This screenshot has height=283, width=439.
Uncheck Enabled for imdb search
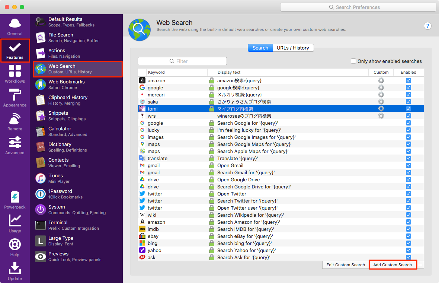pyautogui.click(x=408, y=229)
